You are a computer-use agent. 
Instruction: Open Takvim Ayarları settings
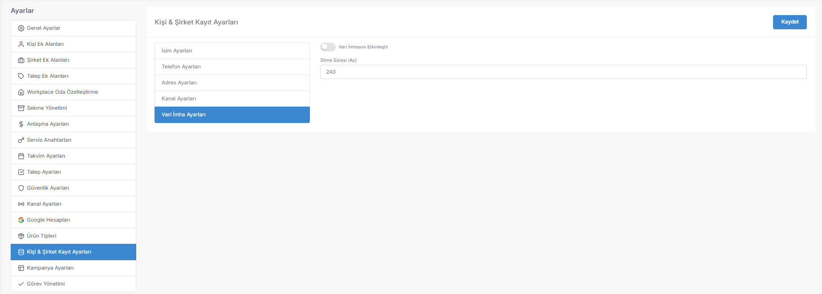click(73, 156)
